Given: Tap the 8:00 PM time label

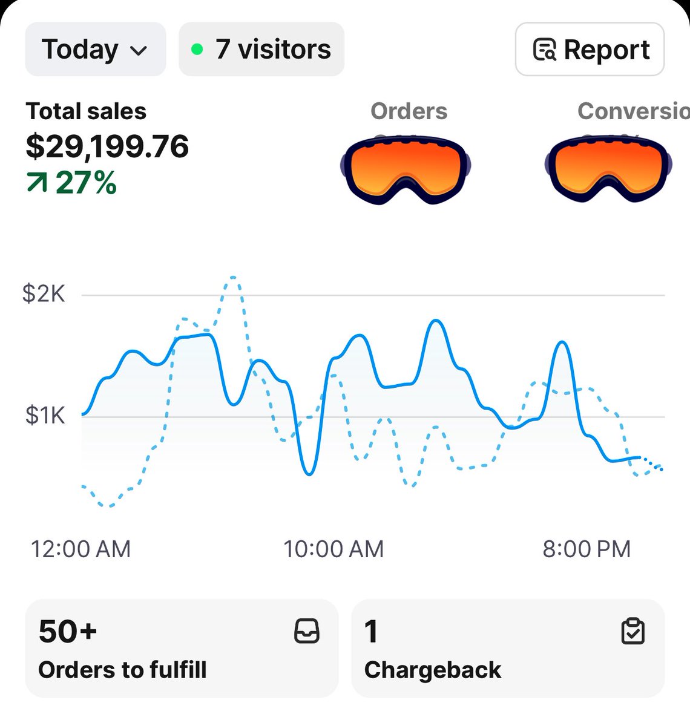Looking at the screenshot, I should tap(586, 549).
